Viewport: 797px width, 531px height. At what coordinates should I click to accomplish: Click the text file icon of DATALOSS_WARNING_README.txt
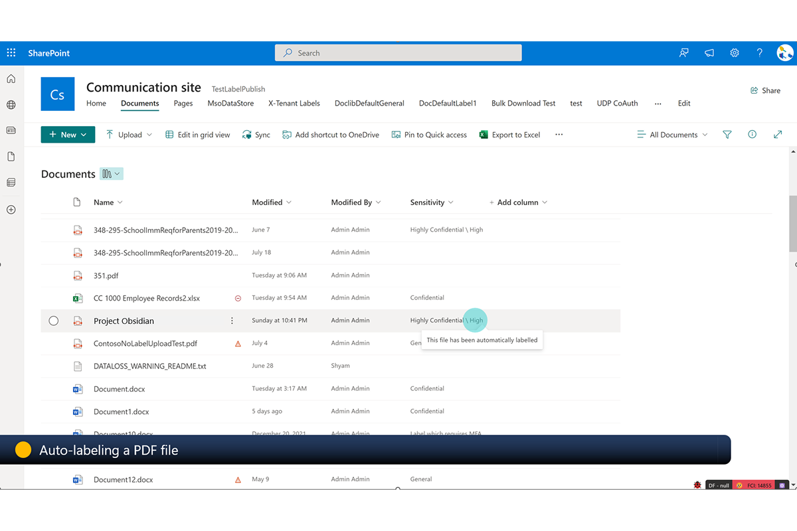78,366
